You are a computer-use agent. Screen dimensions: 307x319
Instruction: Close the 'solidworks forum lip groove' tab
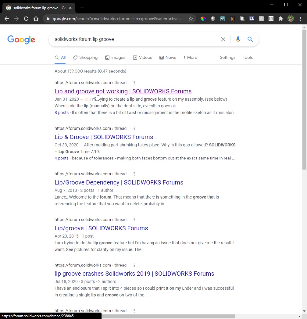pyautogui.click(x=70, y=8)
